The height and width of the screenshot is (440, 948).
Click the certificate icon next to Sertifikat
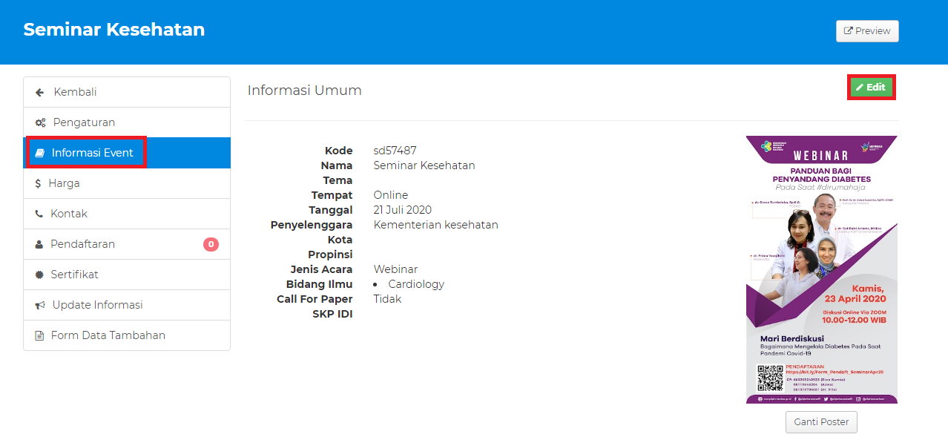[39, 275]
